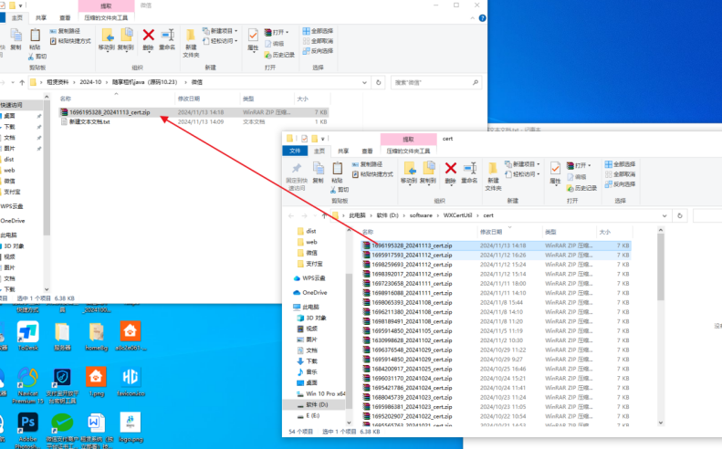Open the Extract (提取) tab in cert window
This screenshot has height=449, width=722.
point(408,139)
